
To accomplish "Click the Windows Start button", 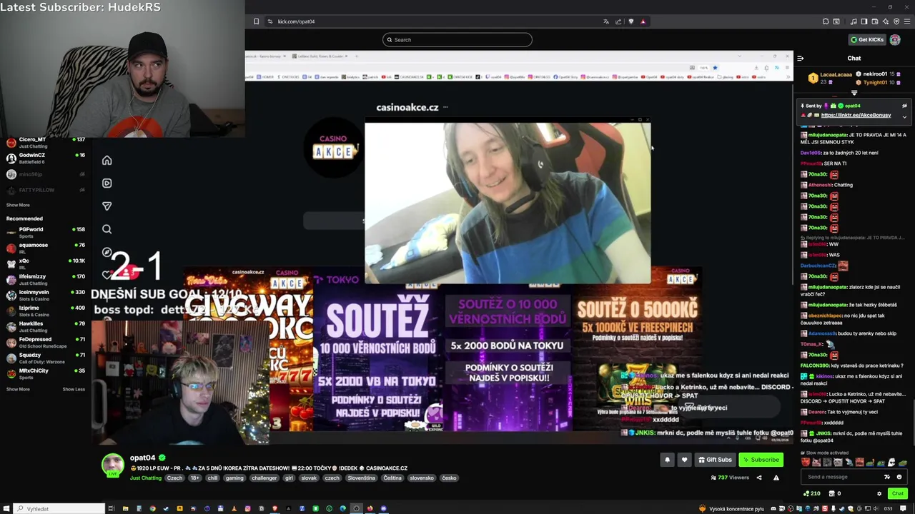I will tap(7, 508).
